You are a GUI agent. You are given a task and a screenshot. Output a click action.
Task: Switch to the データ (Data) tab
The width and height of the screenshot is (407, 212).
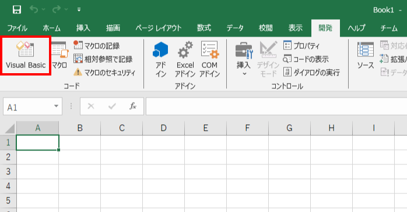click(235, 28)
